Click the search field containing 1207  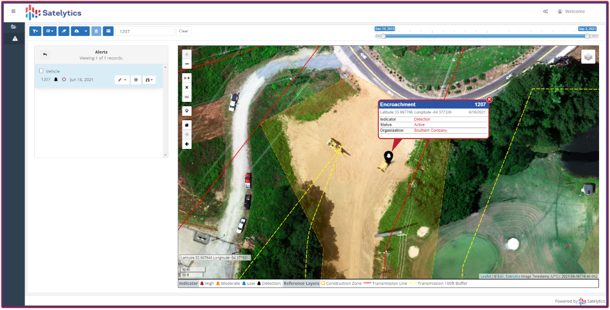[x=145, y=31]
